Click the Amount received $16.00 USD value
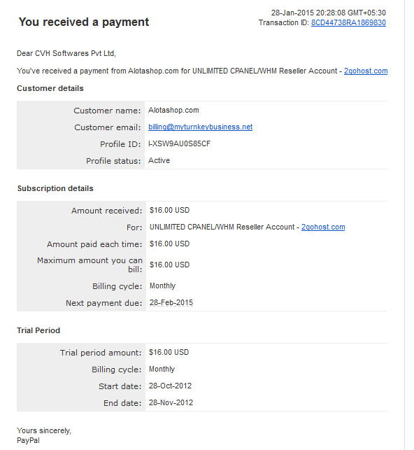 (169, 211)
